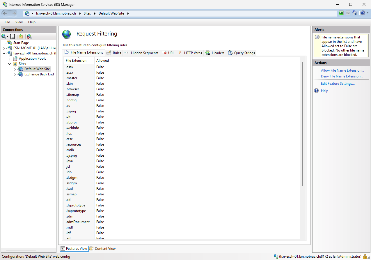This screenshot has height=260, width=371.
Task: Switch to the URL tab
Action: click(x=168, y=53)
